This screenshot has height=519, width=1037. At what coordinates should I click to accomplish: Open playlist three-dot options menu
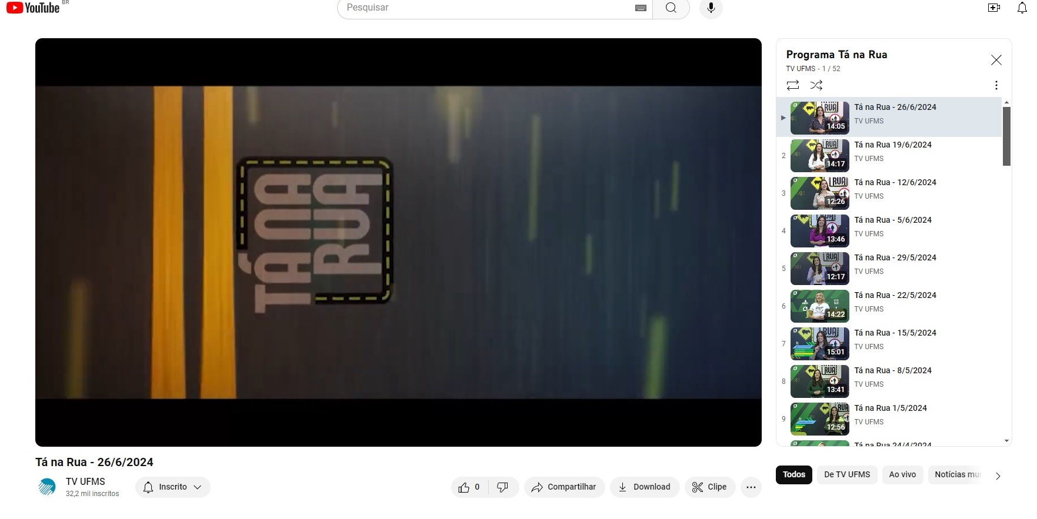[x=996, y=85]
